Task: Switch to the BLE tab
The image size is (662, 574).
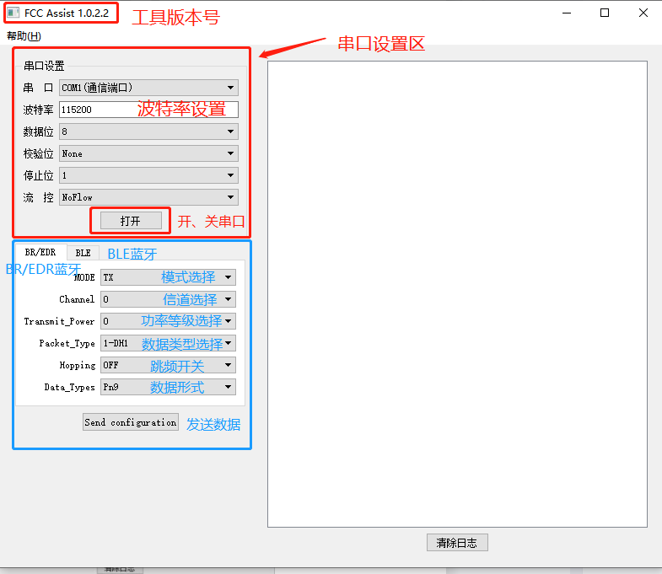Action: (x=83, y=253)
